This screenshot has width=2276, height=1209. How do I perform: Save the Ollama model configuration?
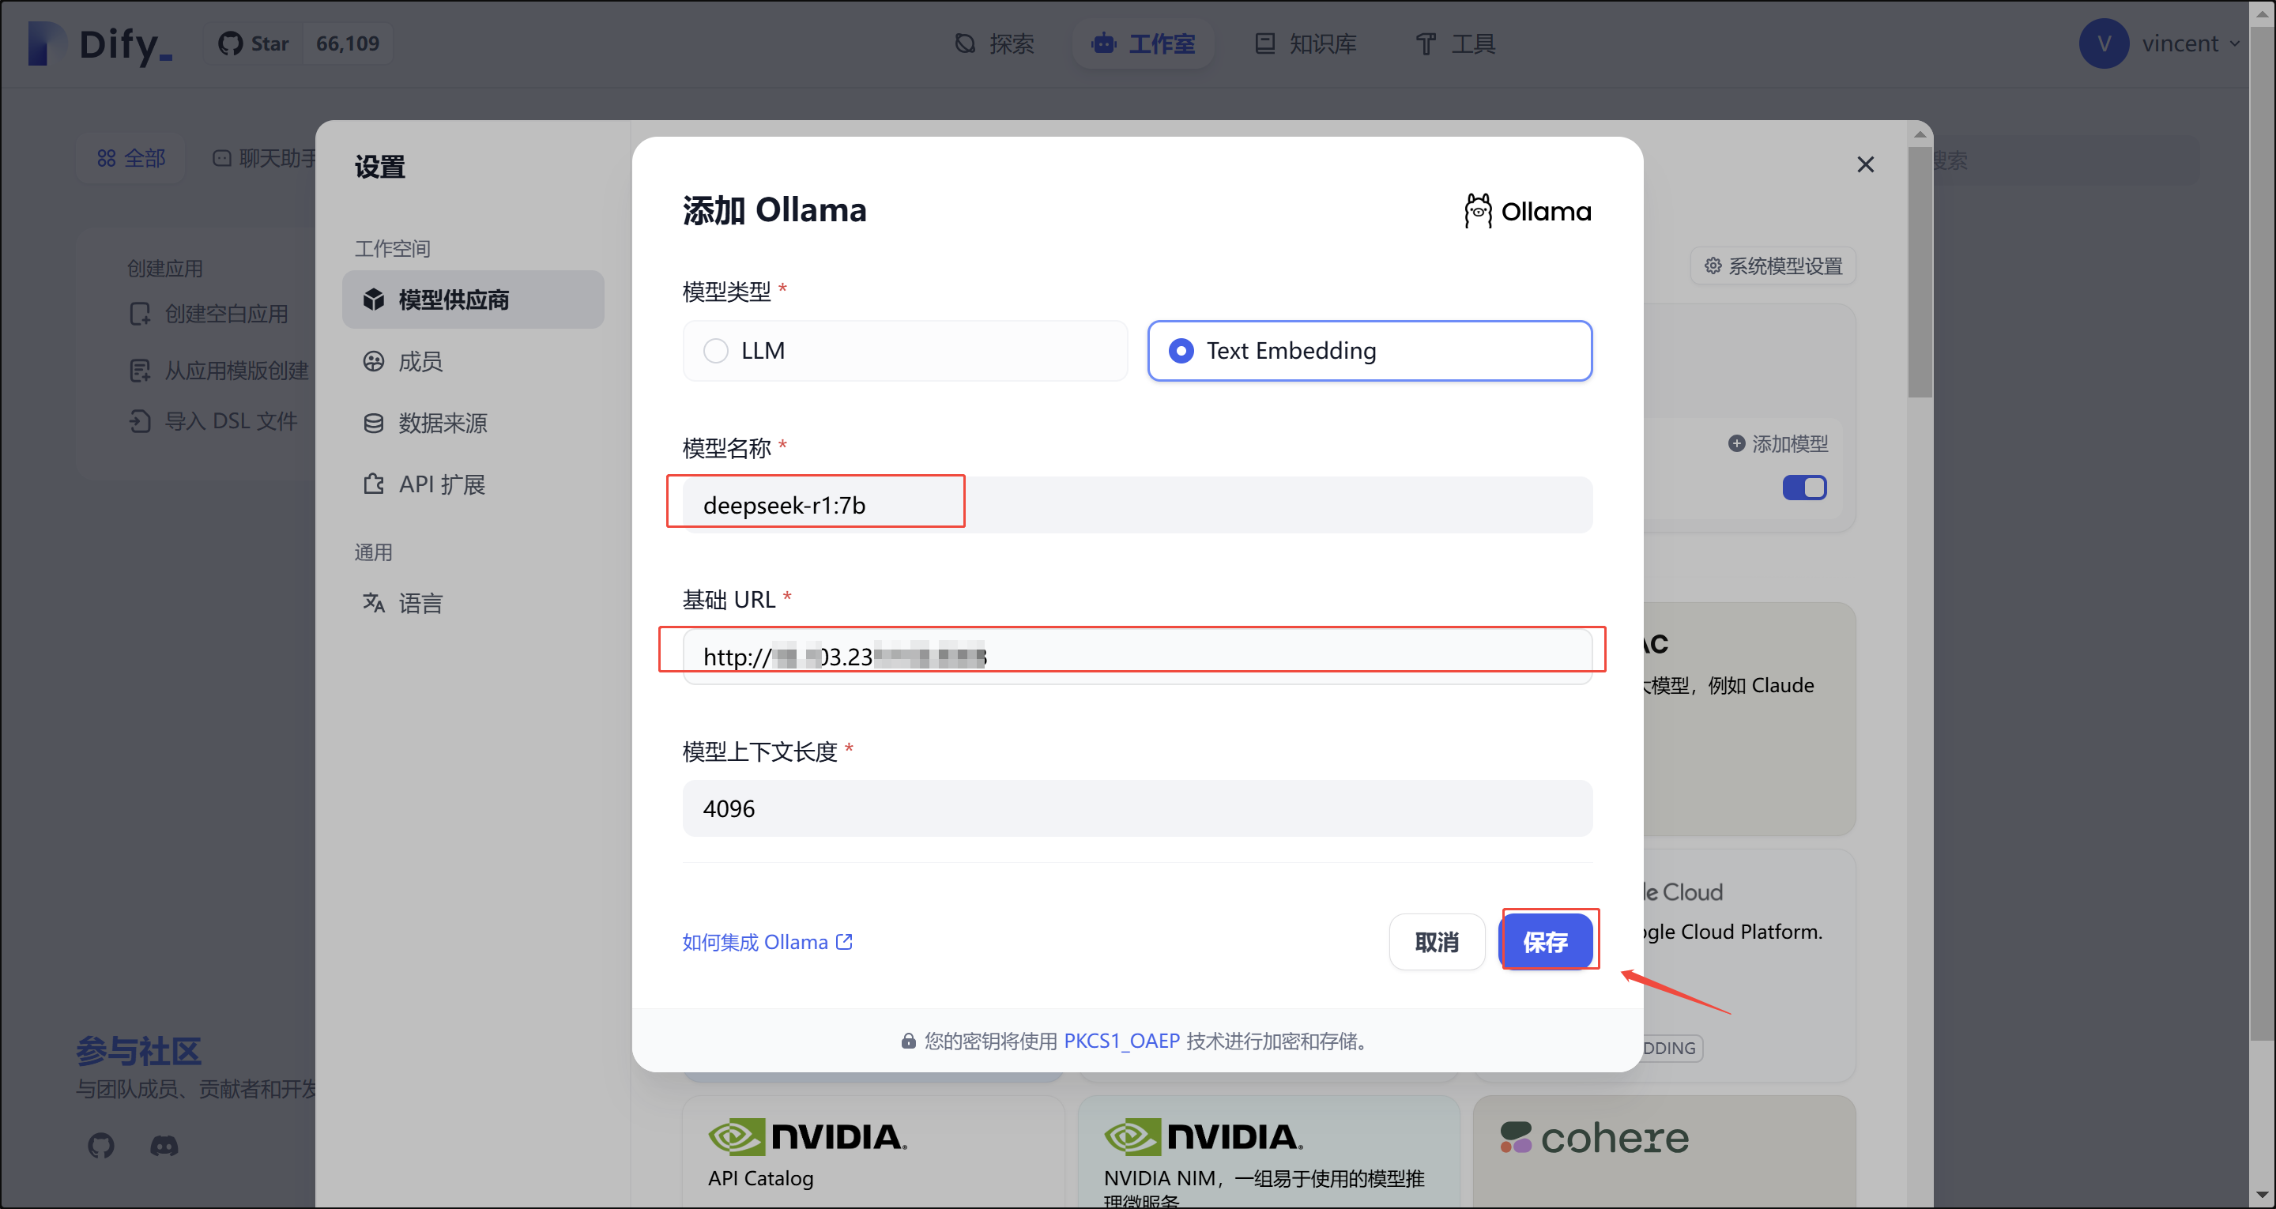coord(1547,942)
